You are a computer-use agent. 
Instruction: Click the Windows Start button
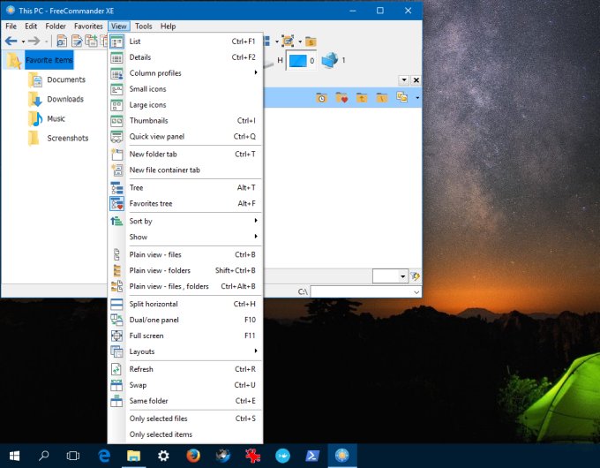pos(14,456)
